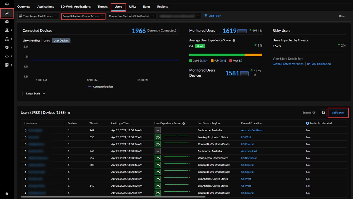The width and height of the screenshot is (353, 199).
Task: Go to the SD-WAN Applications tab
Action: [x=76, y=6]
